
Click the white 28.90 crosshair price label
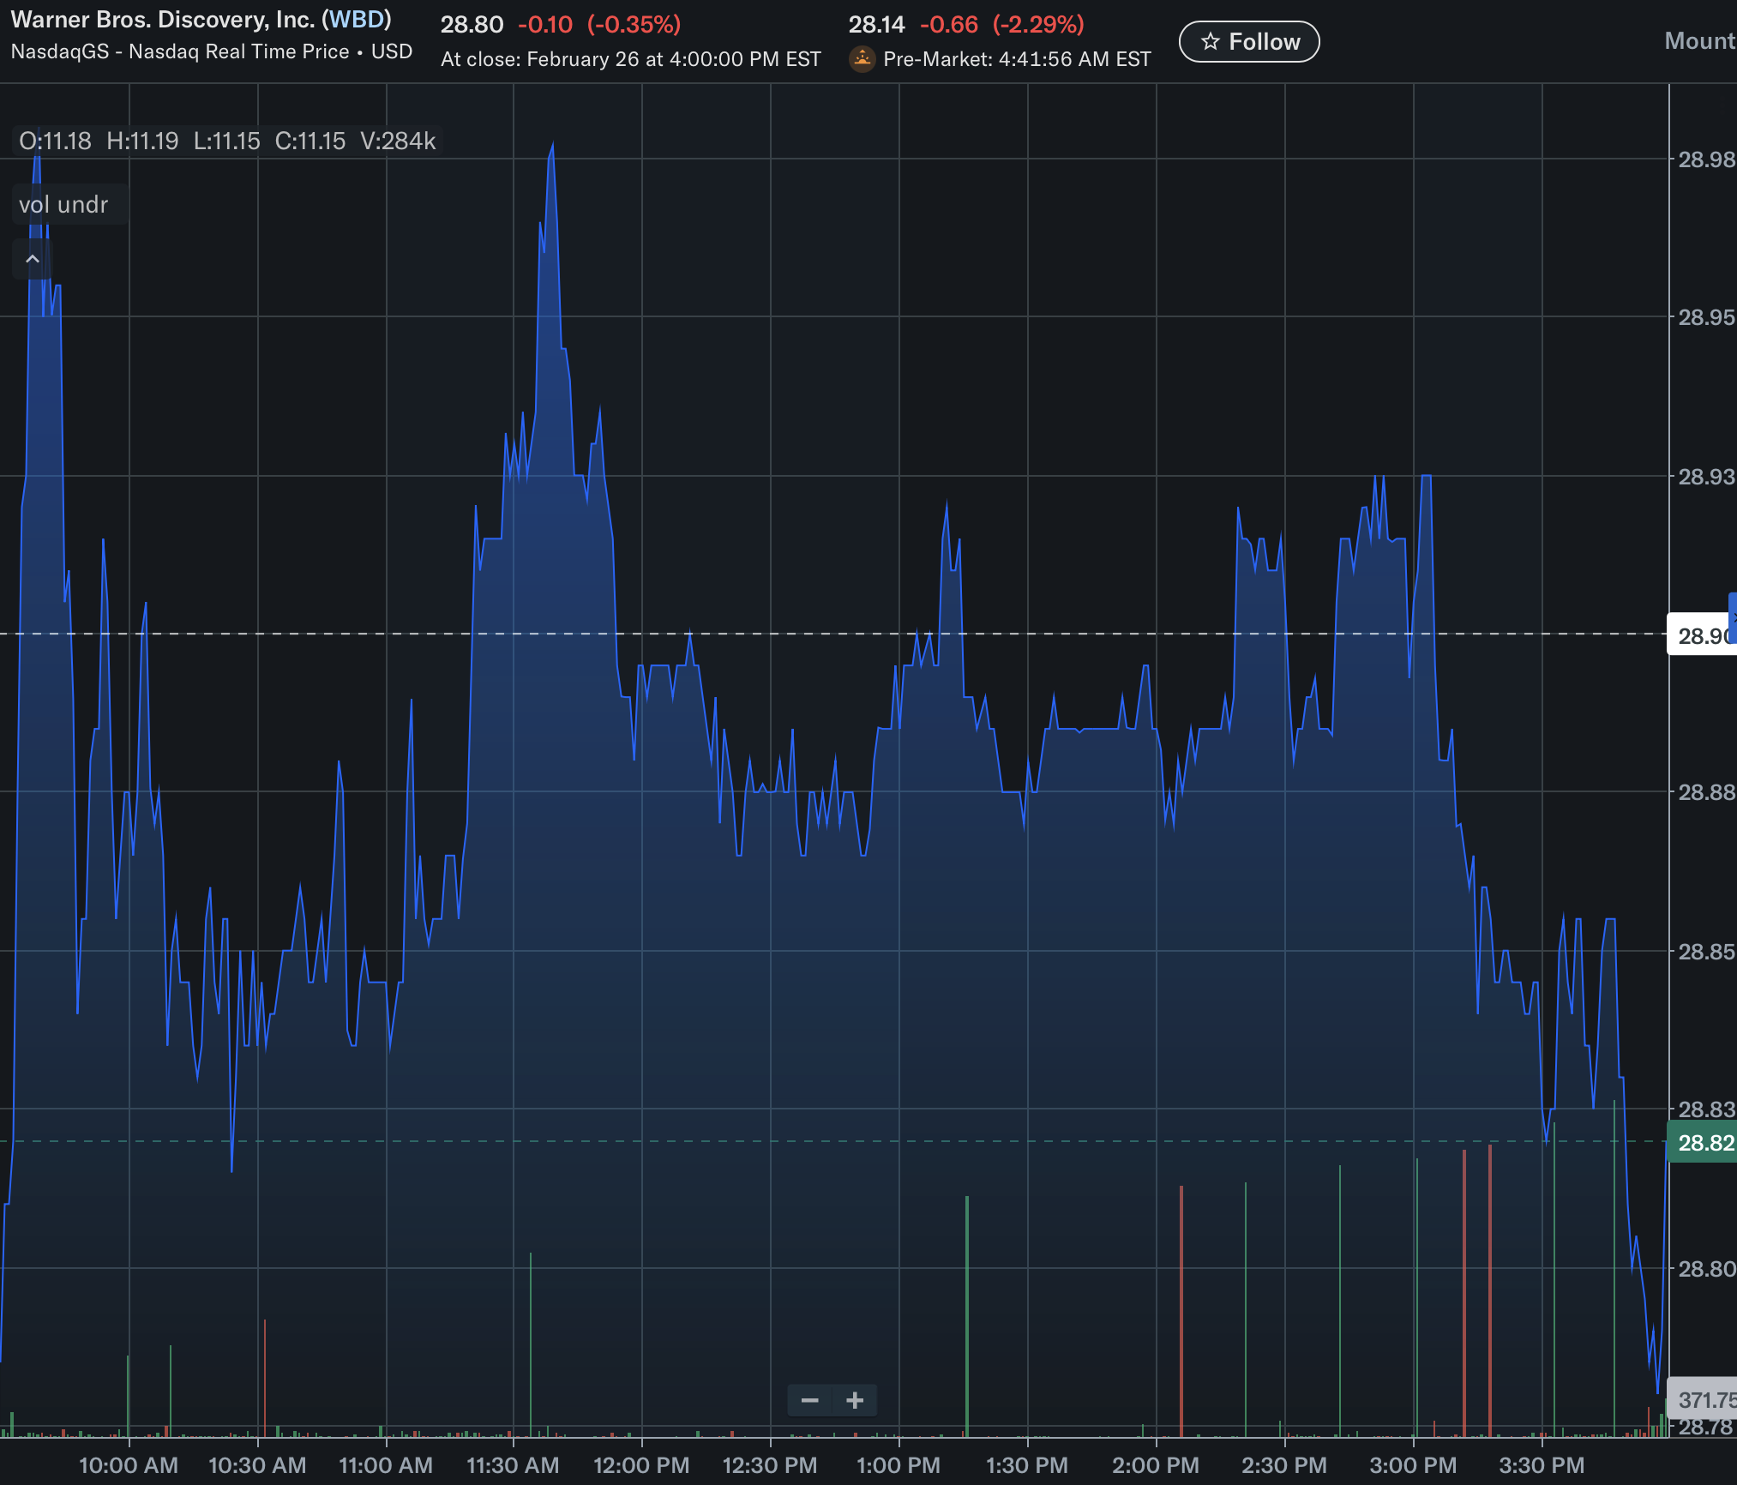coord(1699,636)
